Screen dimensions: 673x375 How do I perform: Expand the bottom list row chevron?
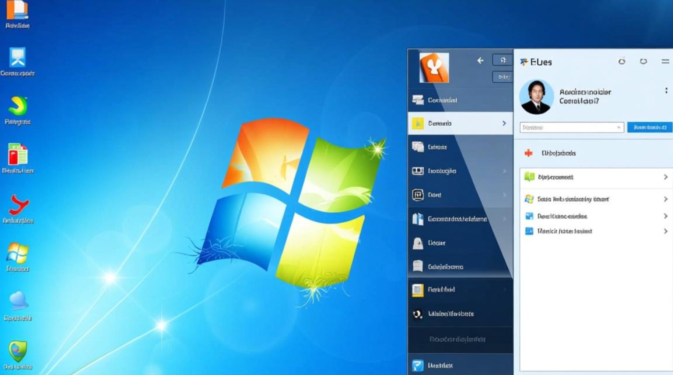tap(666, 231)
